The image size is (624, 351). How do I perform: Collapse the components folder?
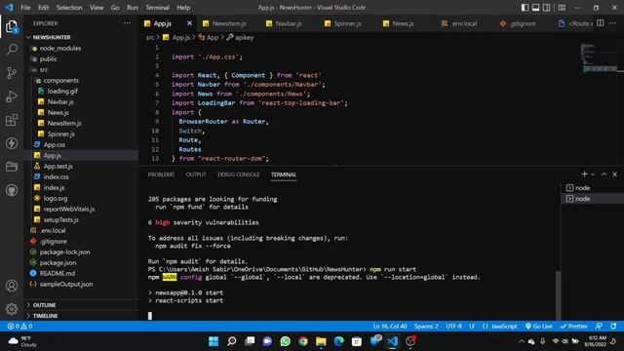(x=81, y=80)
